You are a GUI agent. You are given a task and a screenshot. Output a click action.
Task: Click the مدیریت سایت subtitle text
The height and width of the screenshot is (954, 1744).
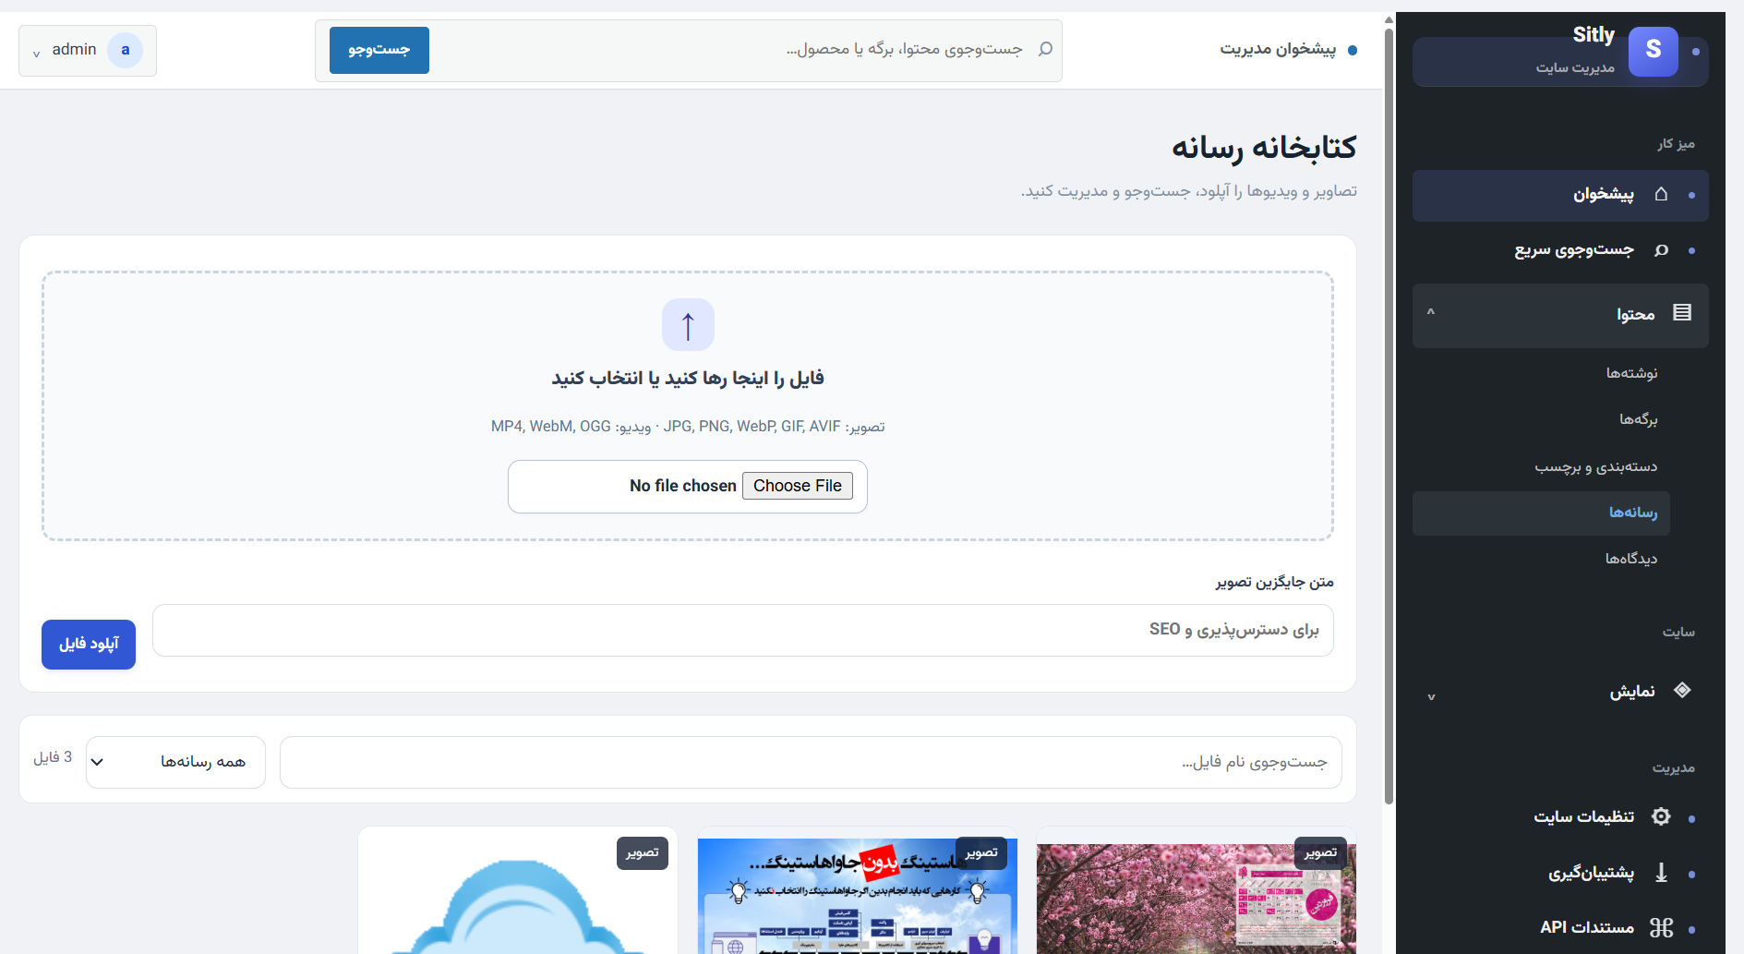click(x=1575, y=67)
